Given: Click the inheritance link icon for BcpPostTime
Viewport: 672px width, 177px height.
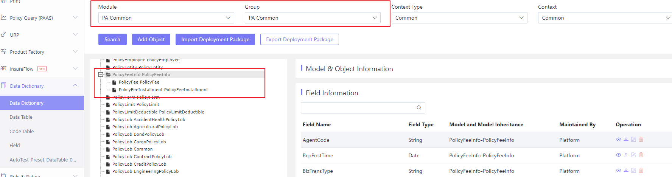Looking at the screenshot, I should point(626,155).
